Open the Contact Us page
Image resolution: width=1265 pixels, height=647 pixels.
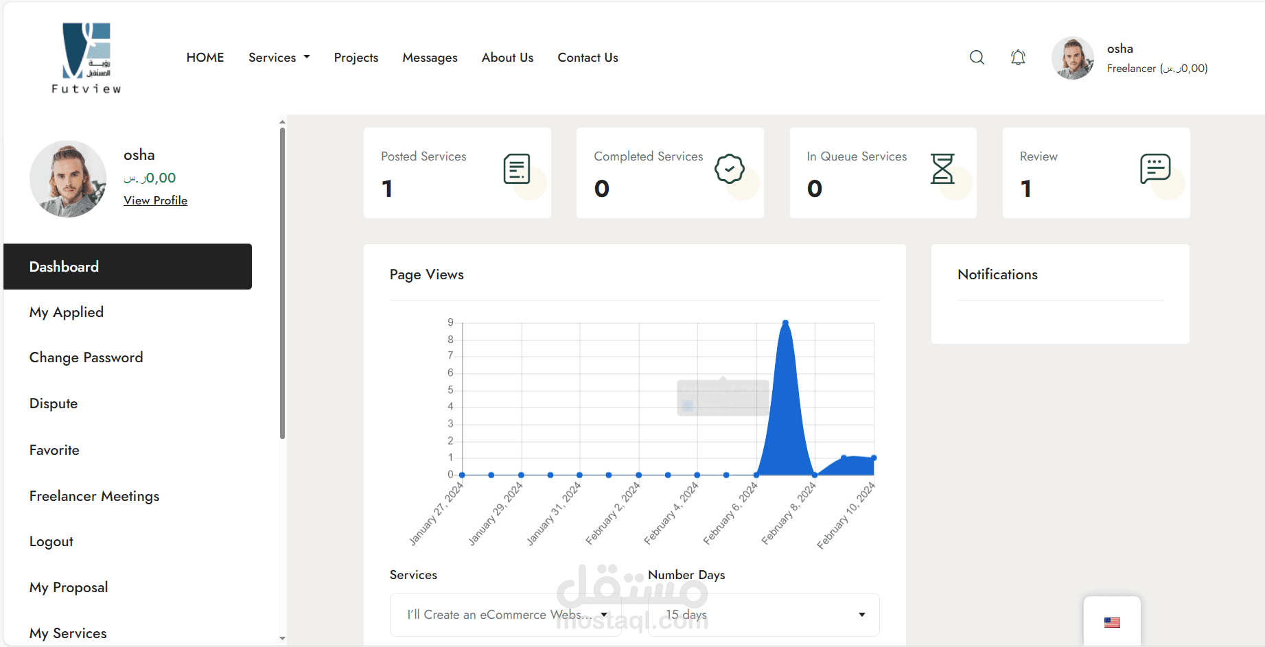tap(588, 58)
